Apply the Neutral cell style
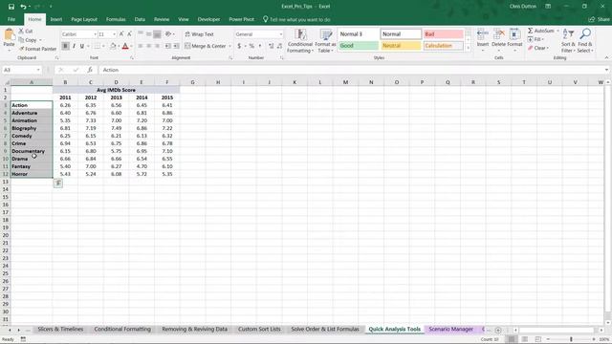612x344 pixels. 401,46
